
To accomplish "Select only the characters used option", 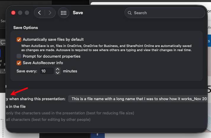I will [x=70, y=113].
